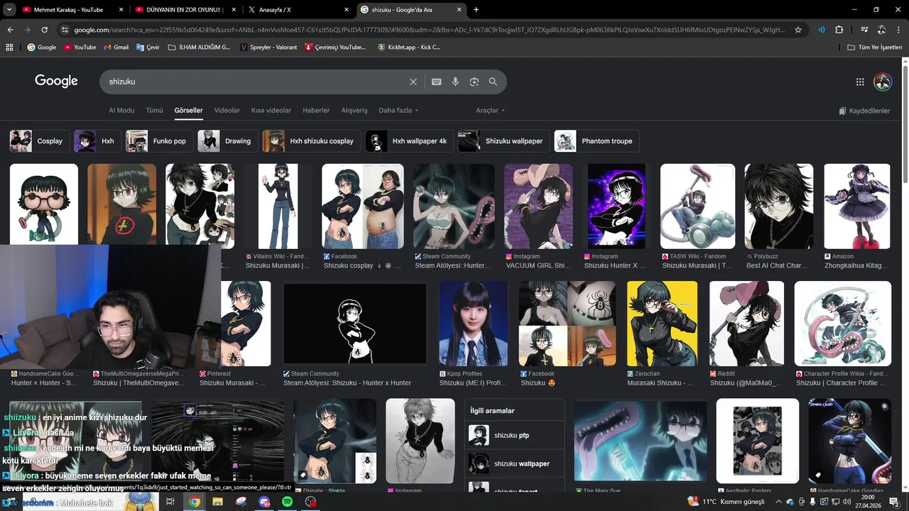Expand the Araçlar tools dropdown
This screenshot has width=909, height=511.
click(x=490, y=111)
